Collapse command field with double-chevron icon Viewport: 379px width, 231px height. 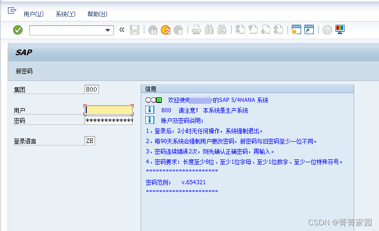point(122,30)
